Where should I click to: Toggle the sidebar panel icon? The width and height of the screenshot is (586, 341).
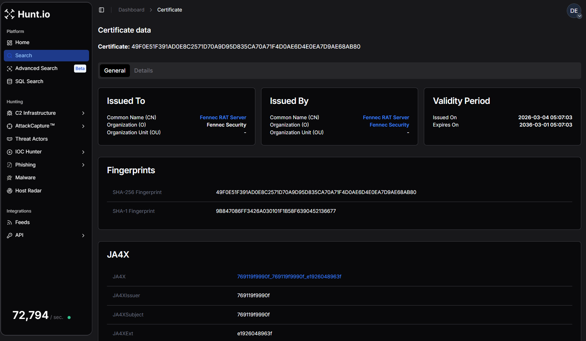pyautogui.click(x=101, y=10)
